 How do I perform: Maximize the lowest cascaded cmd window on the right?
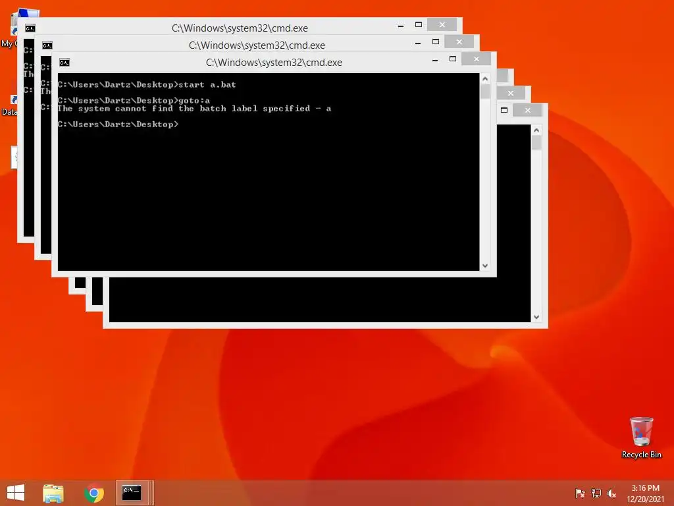tap(504, 110)
